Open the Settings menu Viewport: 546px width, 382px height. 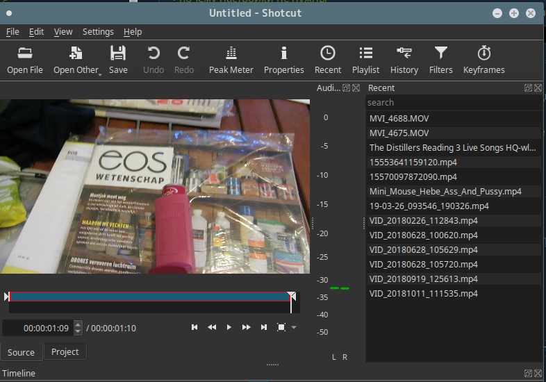[98, 32]
